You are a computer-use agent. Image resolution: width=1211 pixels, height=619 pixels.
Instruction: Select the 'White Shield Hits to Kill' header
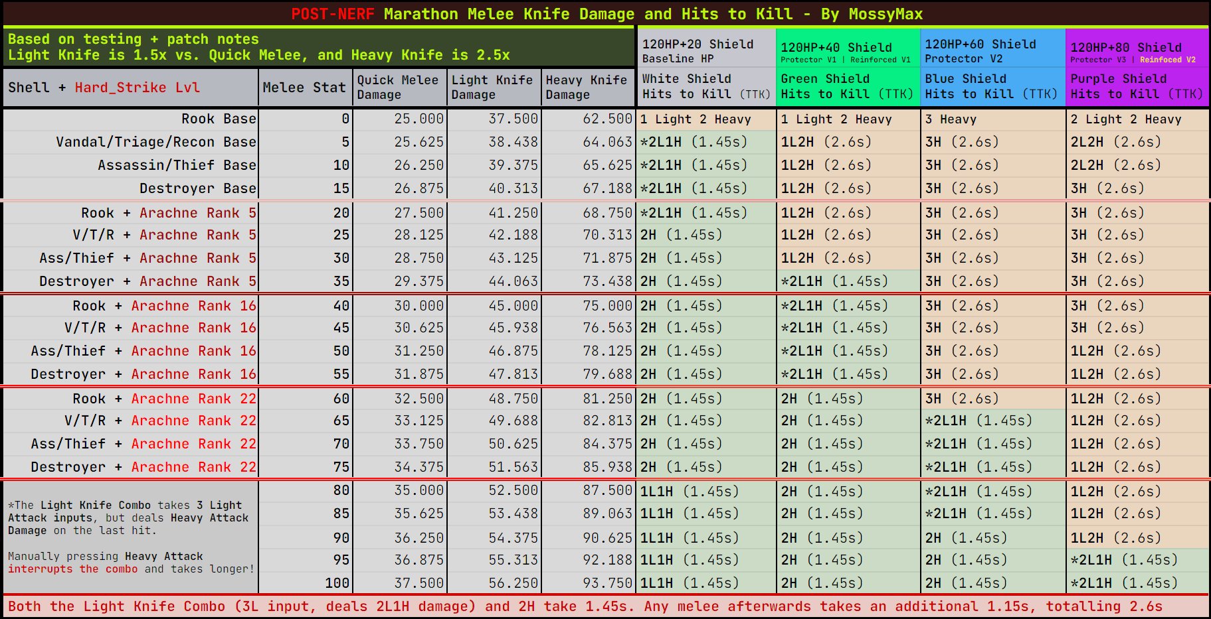point(706,86)
